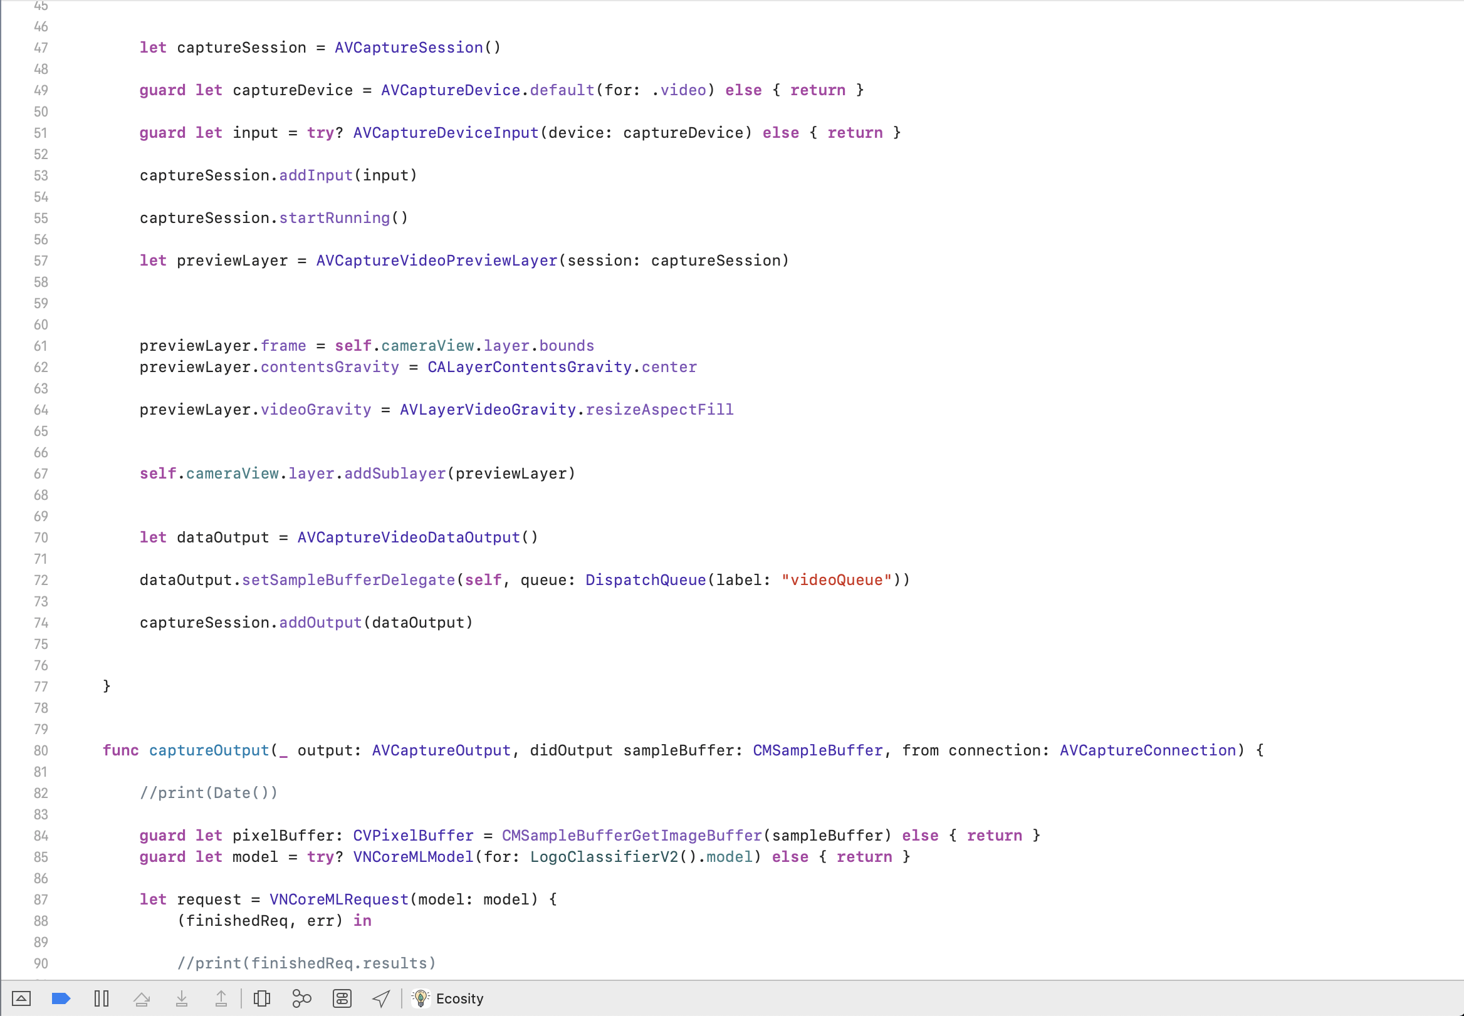This screenshot has width=1464, height=1016.
Task: Place cursor in the "videoQueue" string
Action: (x=836, y=580)
